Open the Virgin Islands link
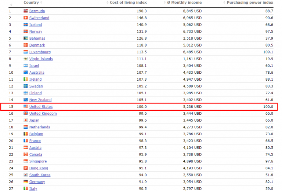The height and width of the screenshot is (191, 282). 41,59
